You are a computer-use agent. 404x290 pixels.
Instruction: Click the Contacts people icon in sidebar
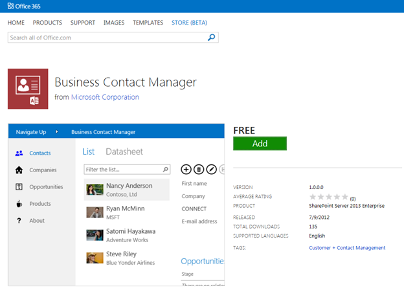click(19, 153)
